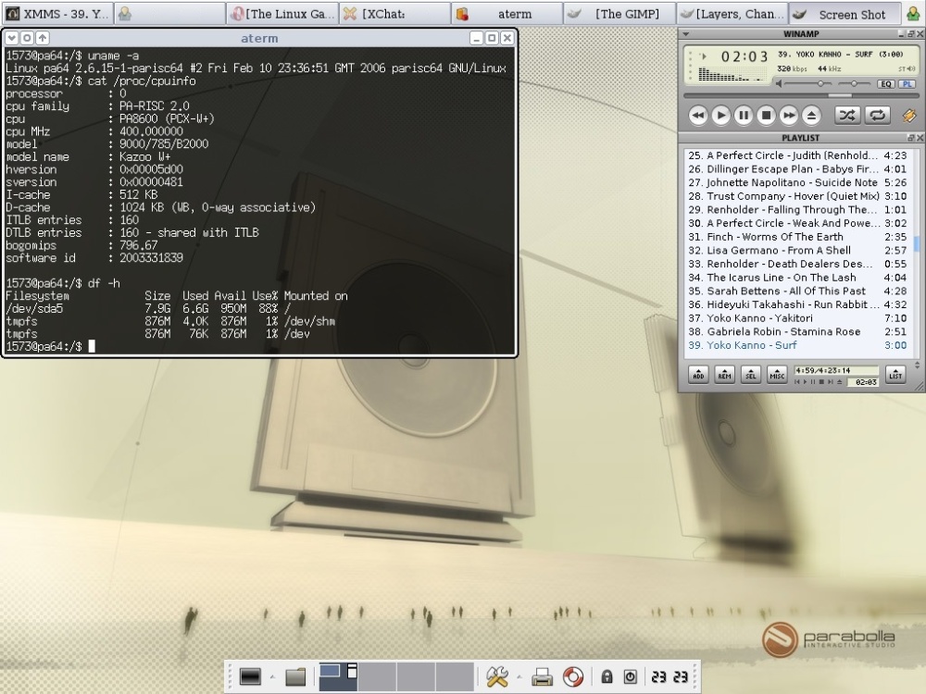Open the playlist SEL menu
The width and height of the screenshot is (926, 694).
(751, 375)
